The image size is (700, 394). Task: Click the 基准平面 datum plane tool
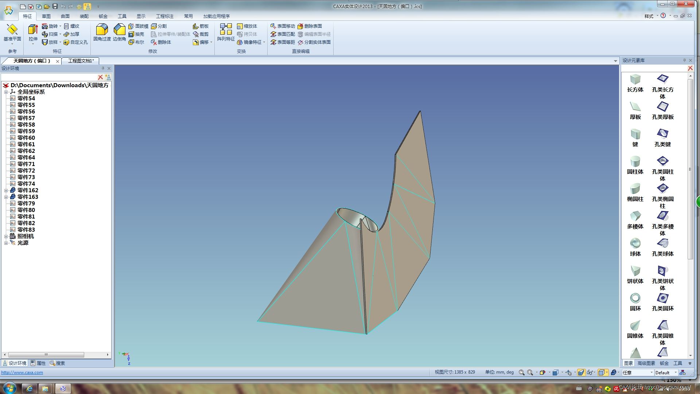12,33
